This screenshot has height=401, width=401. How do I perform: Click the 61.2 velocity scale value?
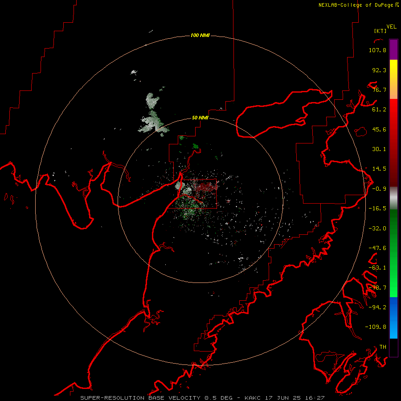[x=379, y=110]
